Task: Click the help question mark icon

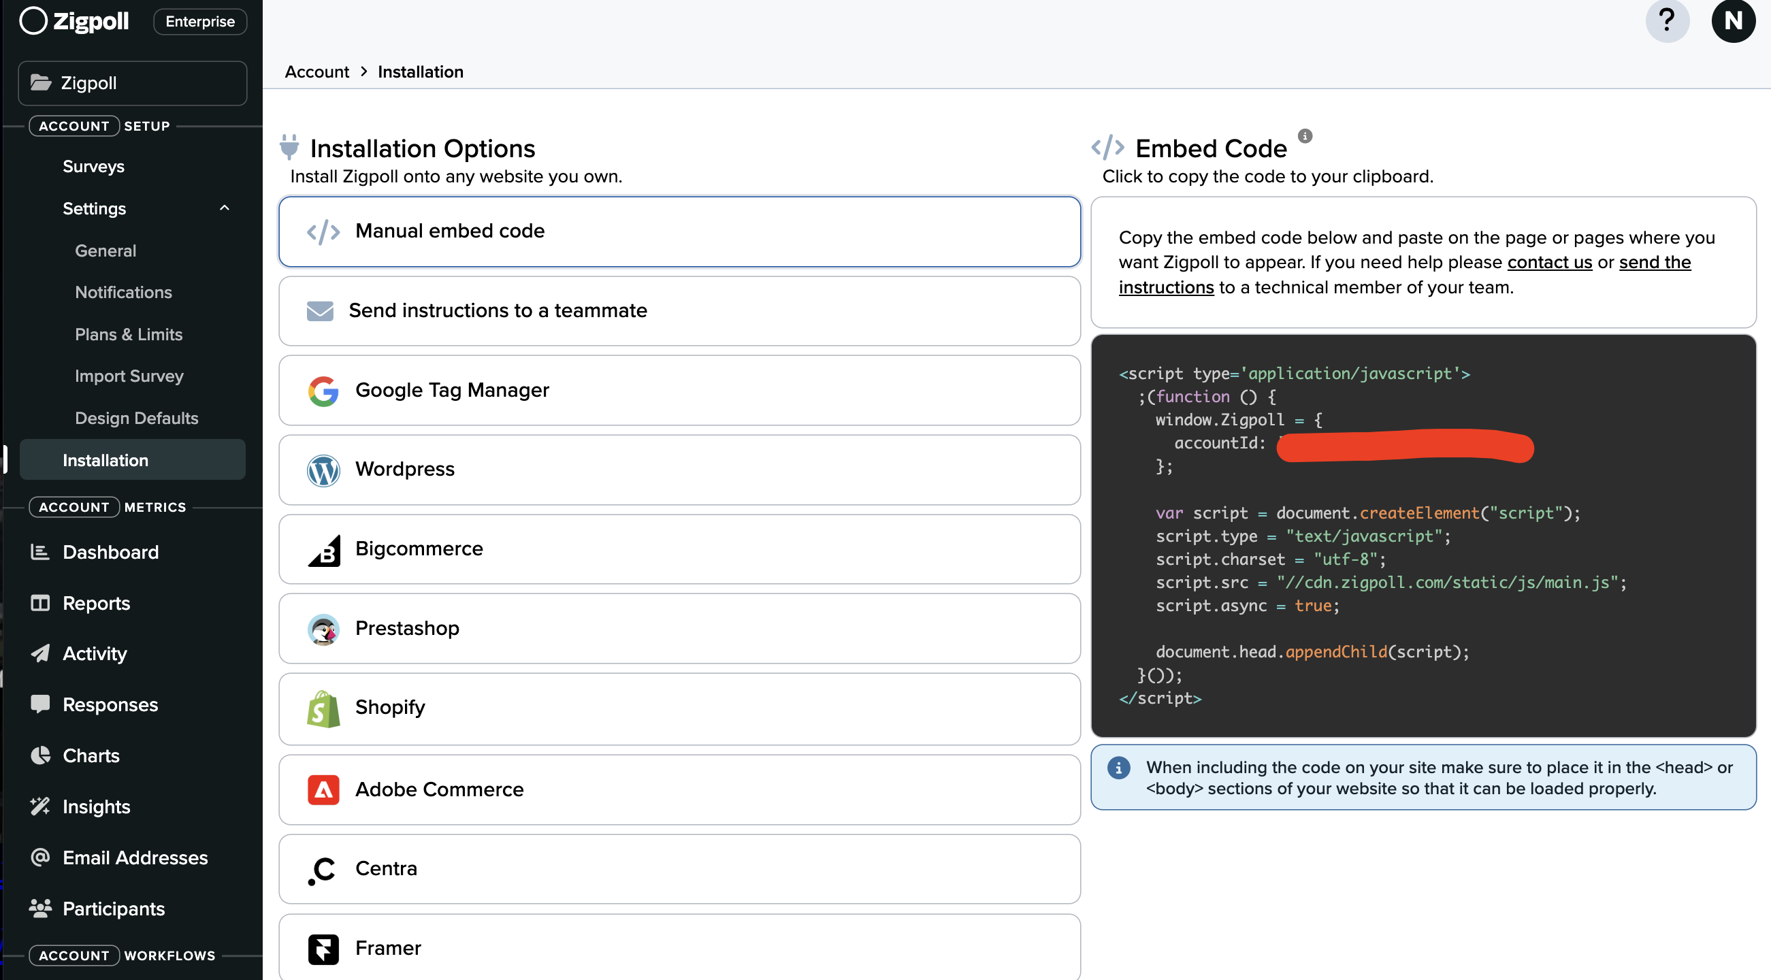Action: click(1666, 20)
